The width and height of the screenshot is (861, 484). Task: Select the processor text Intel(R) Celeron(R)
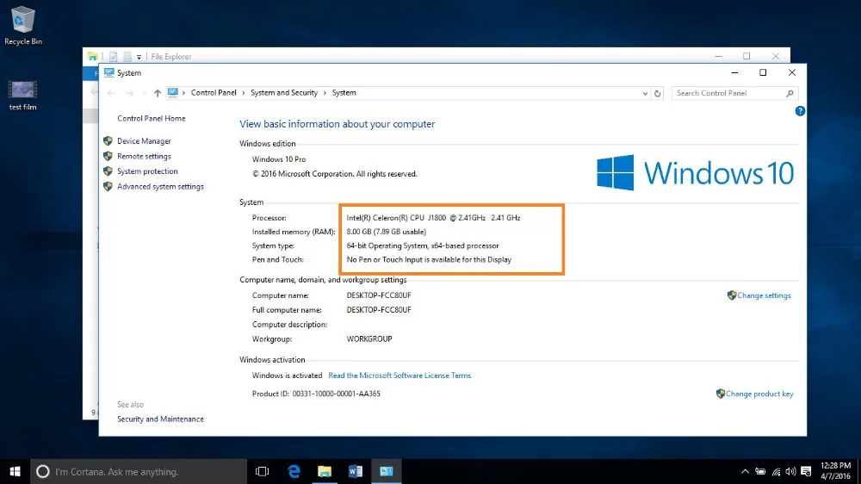point(433,218)
